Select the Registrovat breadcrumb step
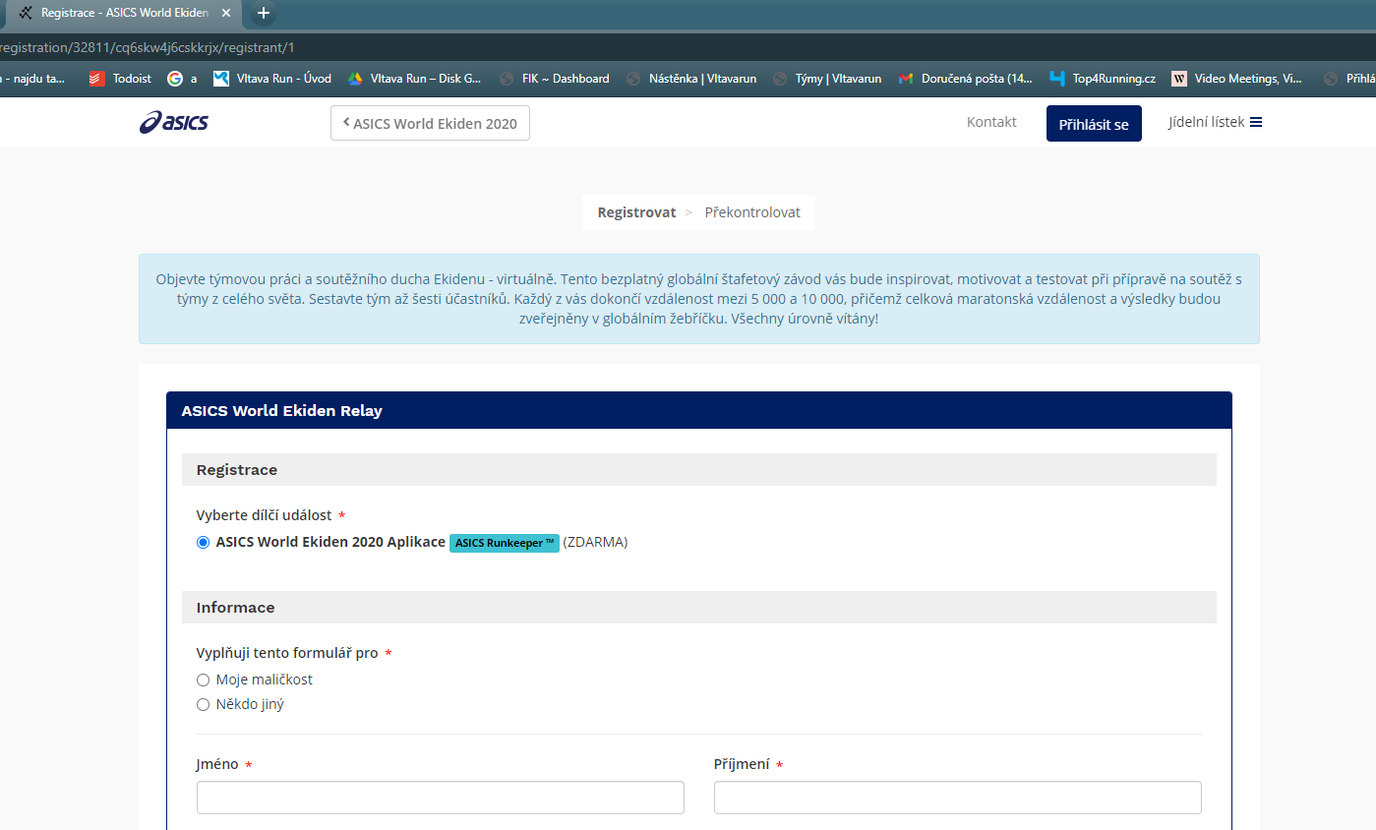The height and width of the screenshot is (830, 1376). pos(636,212)
